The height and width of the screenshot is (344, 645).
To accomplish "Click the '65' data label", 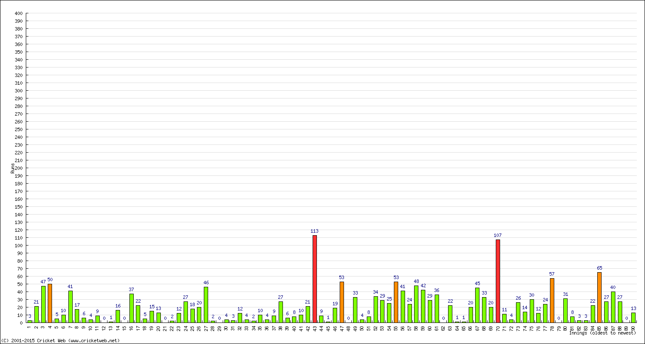I will [x=599, y=268].
